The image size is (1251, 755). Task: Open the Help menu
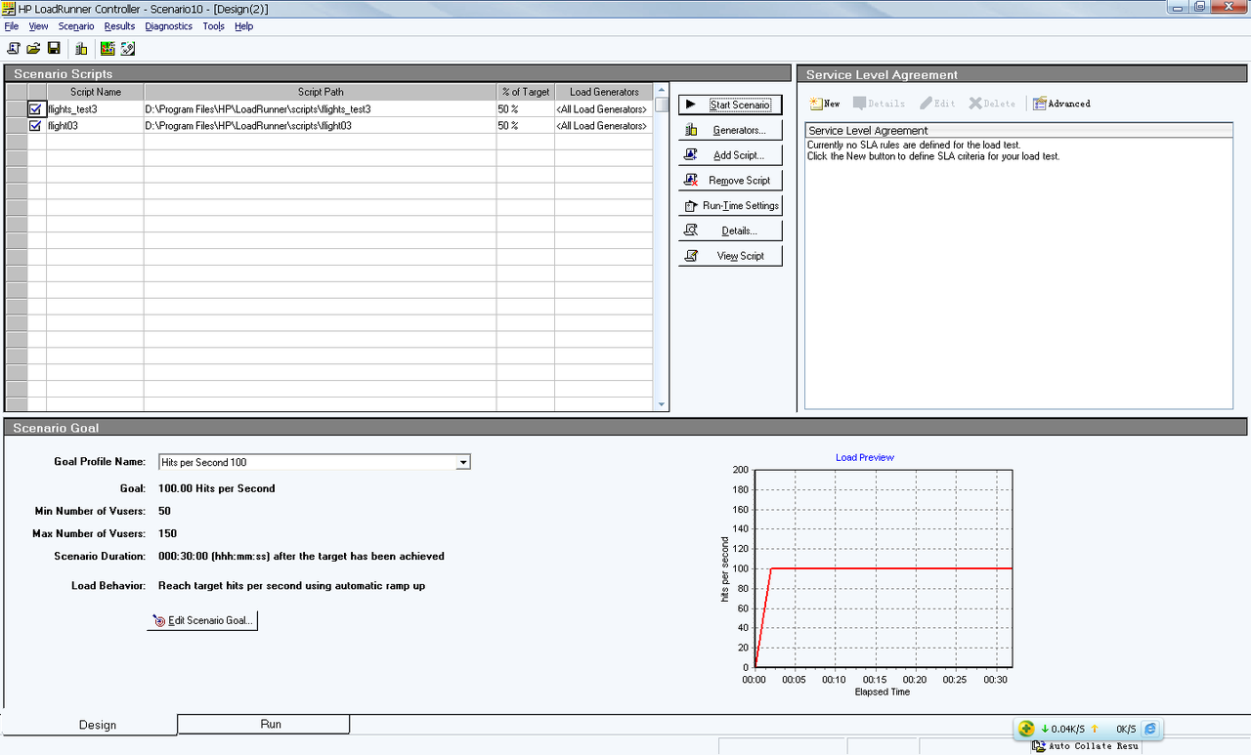pyautogui.click(x=243, y=26)
